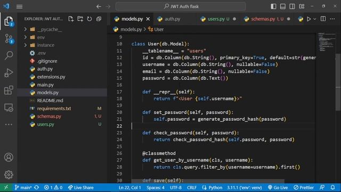Open Prettier formatter status

pyautogui.click(x=304, y=187)
